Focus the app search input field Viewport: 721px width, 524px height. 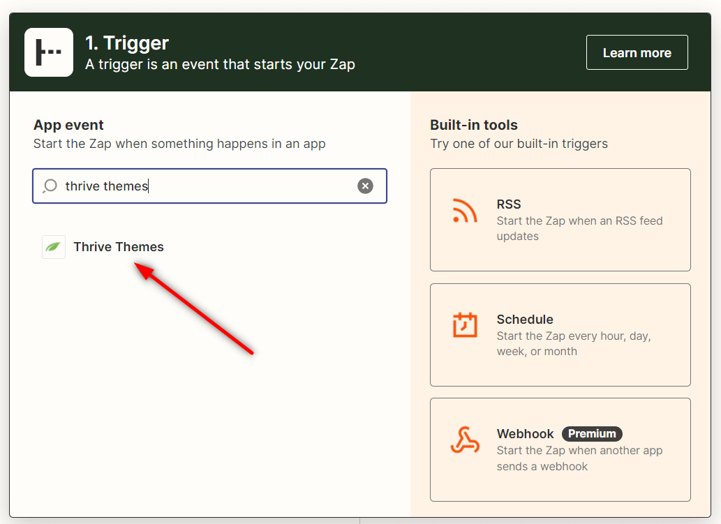[209, 186]
